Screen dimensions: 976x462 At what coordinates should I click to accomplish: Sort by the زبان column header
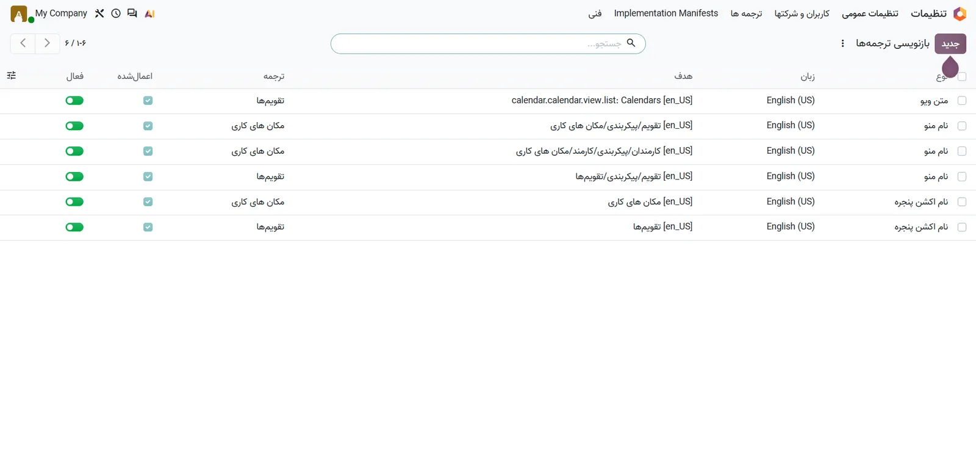click(808, 76)
